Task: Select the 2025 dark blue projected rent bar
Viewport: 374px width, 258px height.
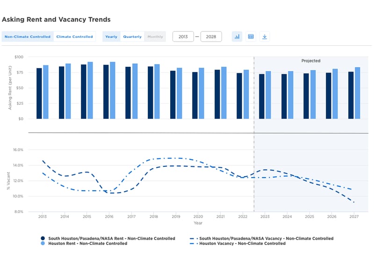Action: 306,96
